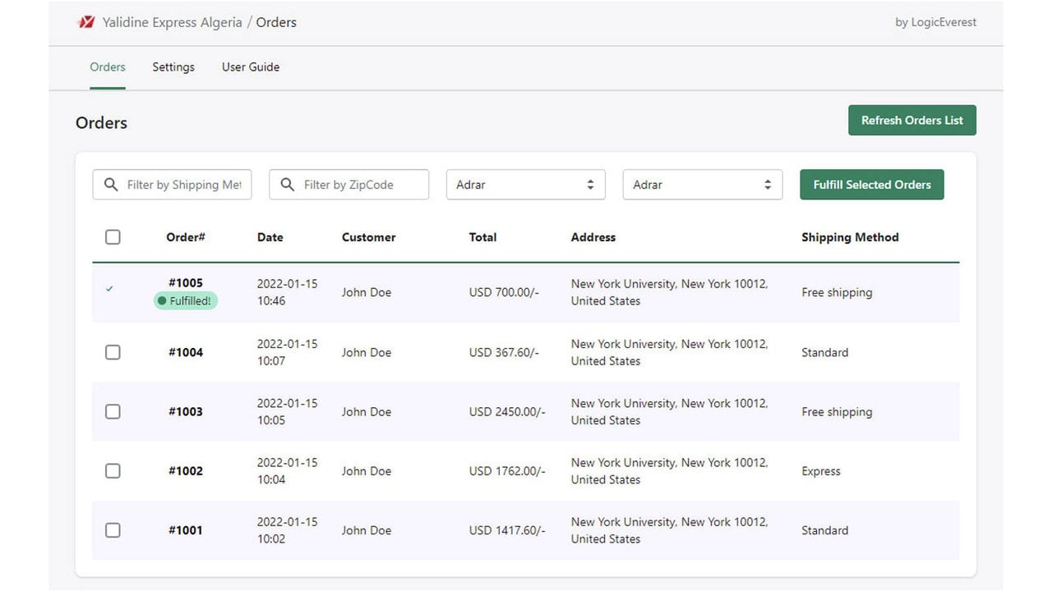Screen dimensions: 1052x591
Task: Click the address in order #1004 row
Action: pos(670,352)
